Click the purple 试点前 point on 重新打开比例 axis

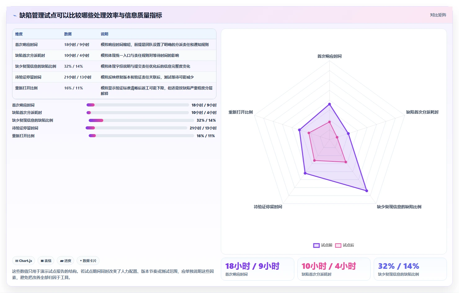pyautogui.click(x=300, y=130)
